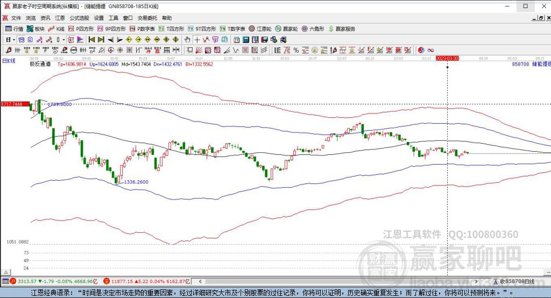Click the horizontal scrollbar at chart bottom
The image size is (551, 298).
[x=344, y=281]
